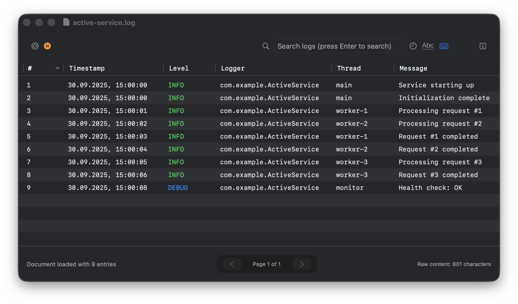The width and height of the screenshot is (518, 304).
Task: Click the clock history icon
Action: tap(413, 46)
